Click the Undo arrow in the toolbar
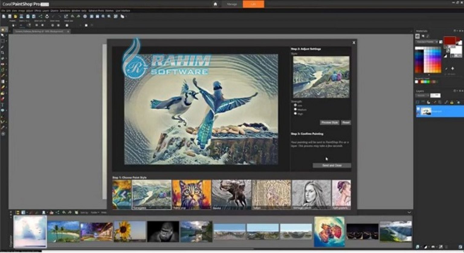Image resolution: width=464 pixels, height=253 pixels. (x=53, y=16)
